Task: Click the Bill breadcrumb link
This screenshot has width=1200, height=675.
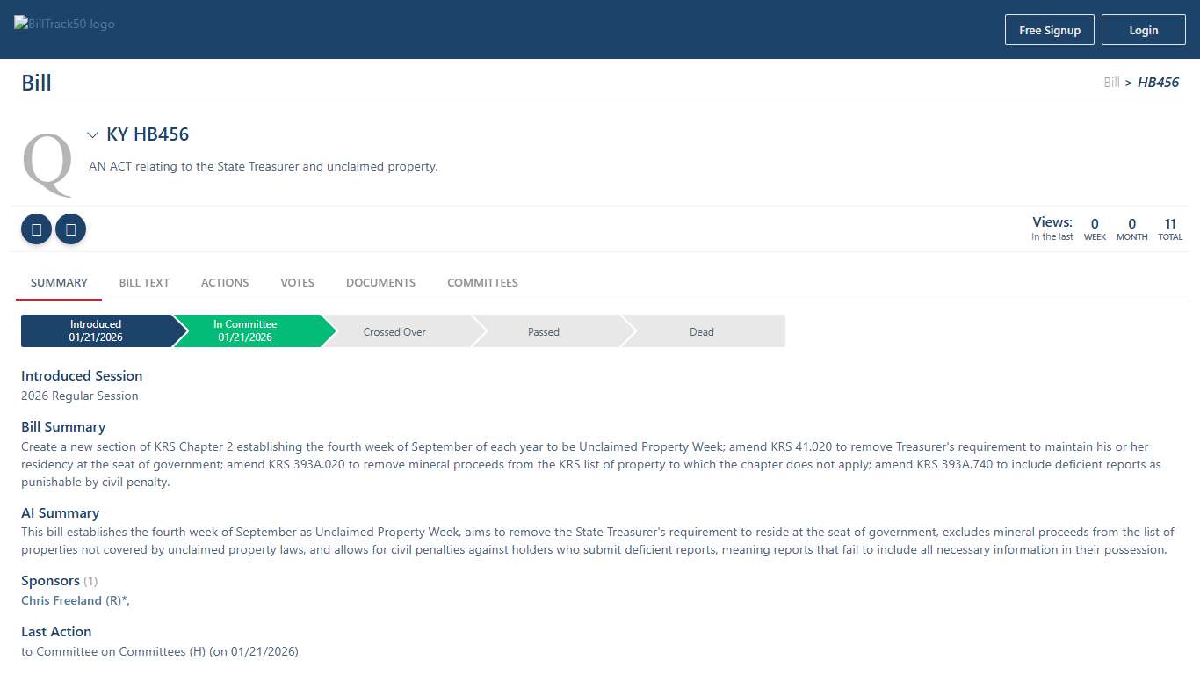Action: [x=1111, y=83]
